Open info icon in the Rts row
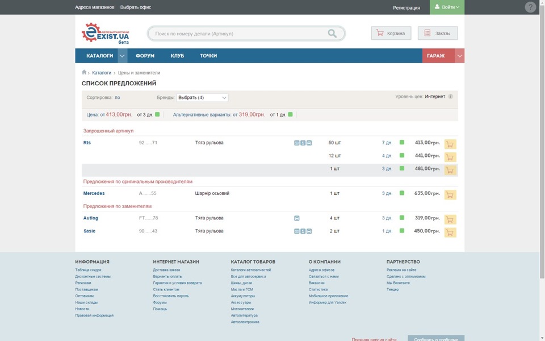 coord(303,143)
